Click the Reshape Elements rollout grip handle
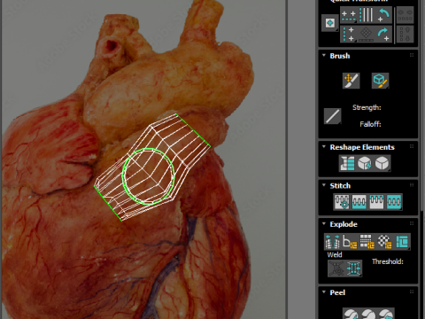 coord(412,146)
